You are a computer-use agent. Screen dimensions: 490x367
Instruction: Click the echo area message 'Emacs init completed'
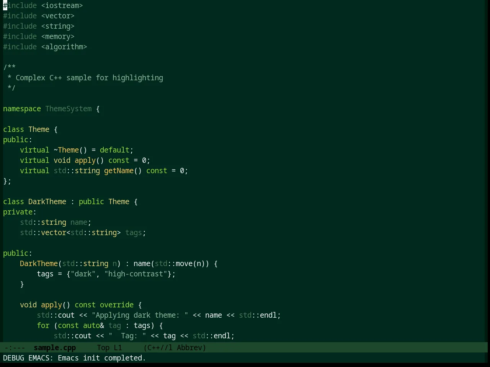(x=102, y=358)
